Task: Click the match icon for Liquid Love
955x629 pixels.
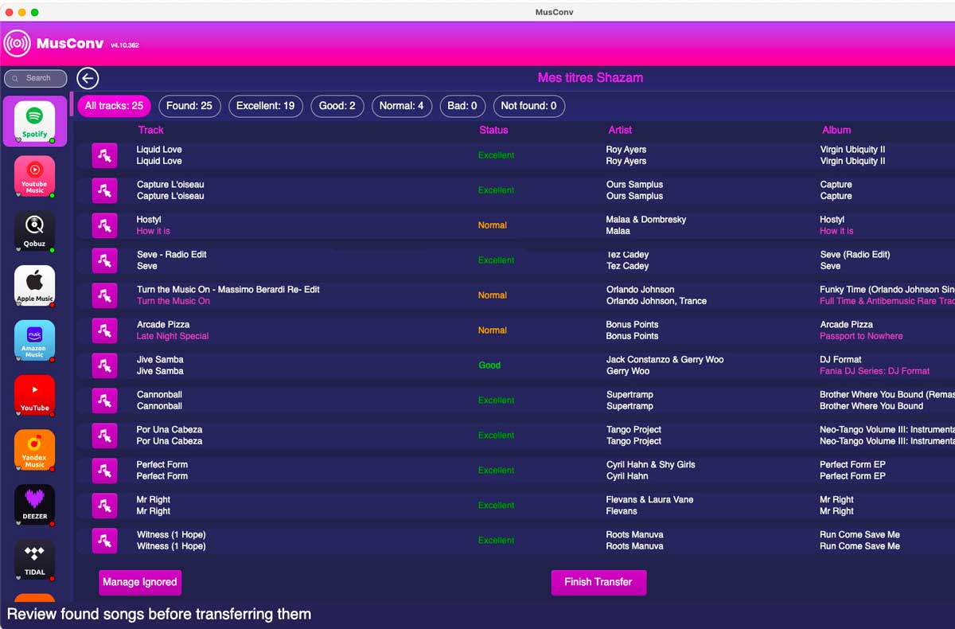Action: (x=104, y=155)
